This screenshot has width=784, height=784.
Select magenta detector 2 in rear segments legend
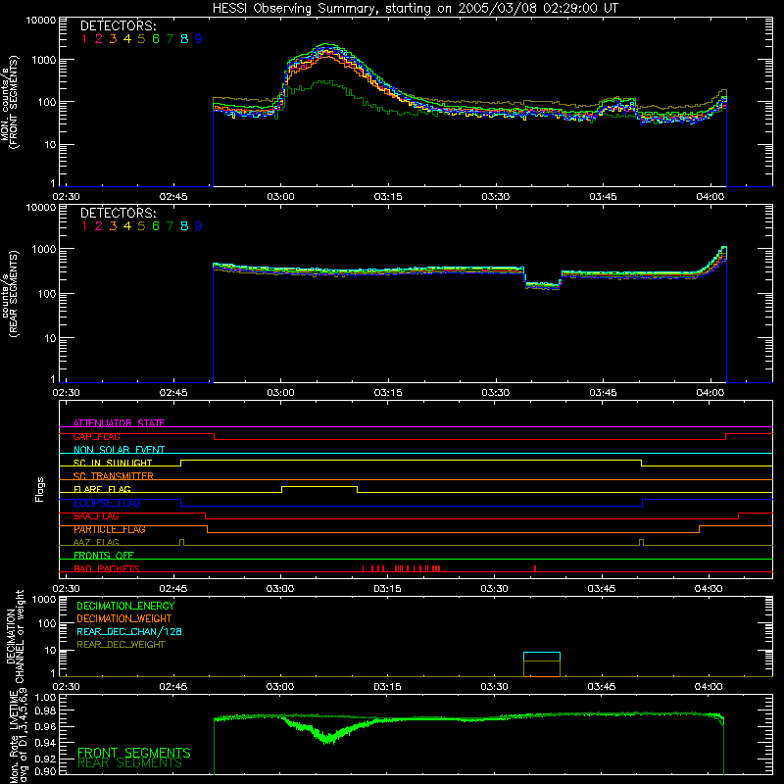tap(99, 226)
